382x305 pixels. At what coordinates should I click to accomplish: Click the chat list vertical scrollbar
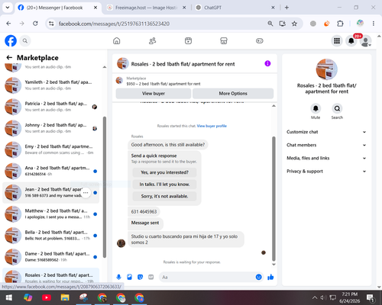(105, 188)
